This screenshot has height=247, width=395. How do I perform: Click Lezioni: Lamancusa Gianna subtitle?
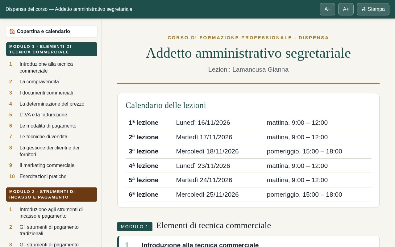248,69
